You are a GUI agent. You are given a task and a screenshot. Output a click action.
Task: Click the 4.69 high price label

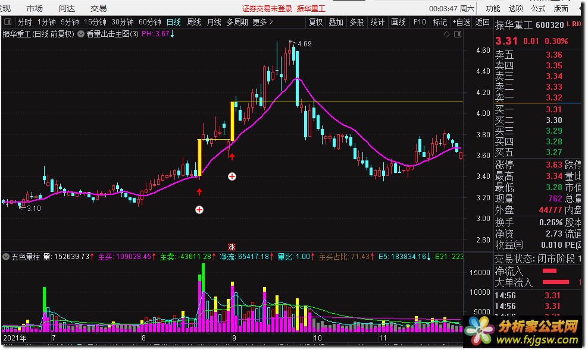pyautogui.click(x=305, y=44)
